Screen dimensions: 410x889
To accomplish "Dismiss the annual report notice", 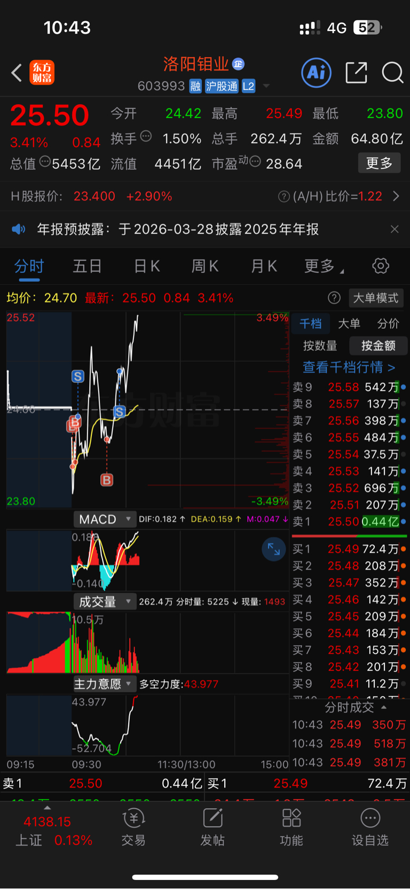I will pyautogui.click(x=395, y=229).
